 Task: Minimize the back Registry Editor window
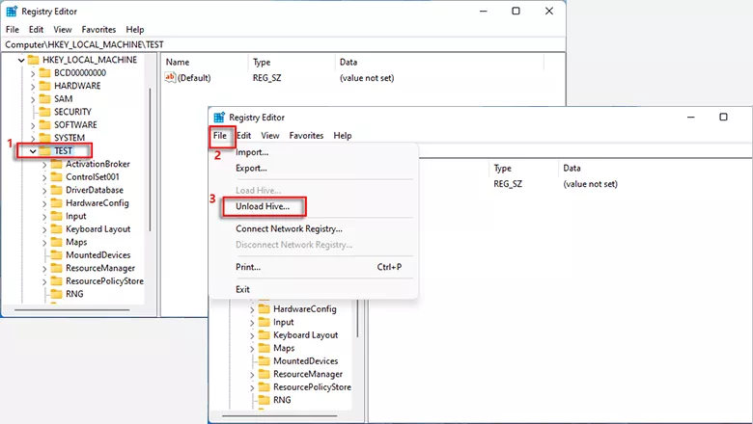point(483,11)
